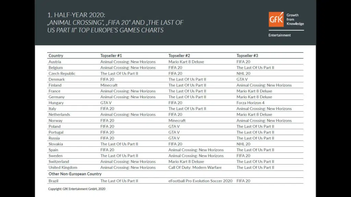Select the 'Sweden' country cell
351x197 pixels.
coord(55,156)
